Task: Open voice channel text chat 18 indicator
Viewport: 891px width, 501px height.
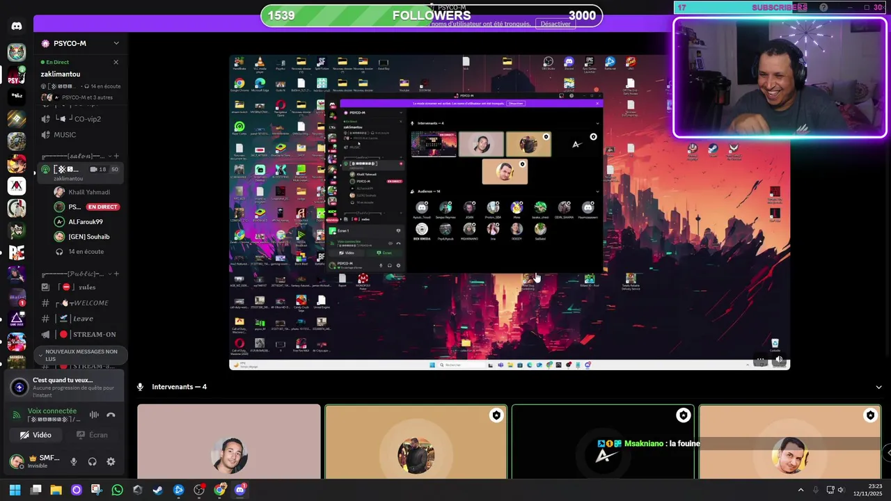Action: [97, 169]
